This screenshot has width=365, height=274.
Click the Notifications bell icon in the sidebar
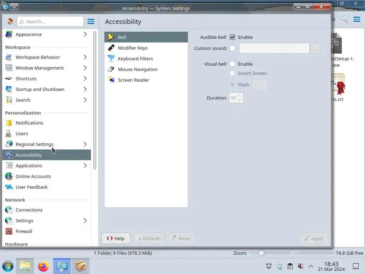pos(9,123)
